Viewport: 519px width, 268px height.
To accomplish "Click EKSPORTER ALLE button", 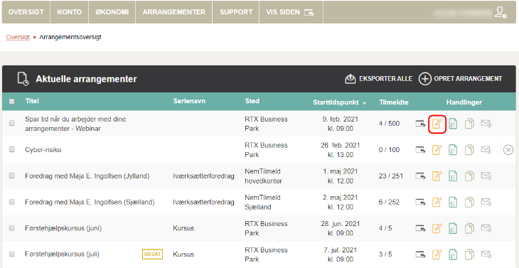I will coord(379,79).
